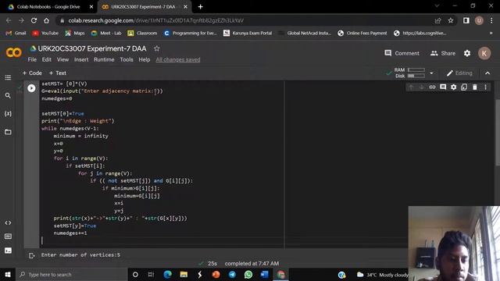500x281 pixels.
Task: Click the notebook vertical scrollbar
Action: click(x=497, y=132)
